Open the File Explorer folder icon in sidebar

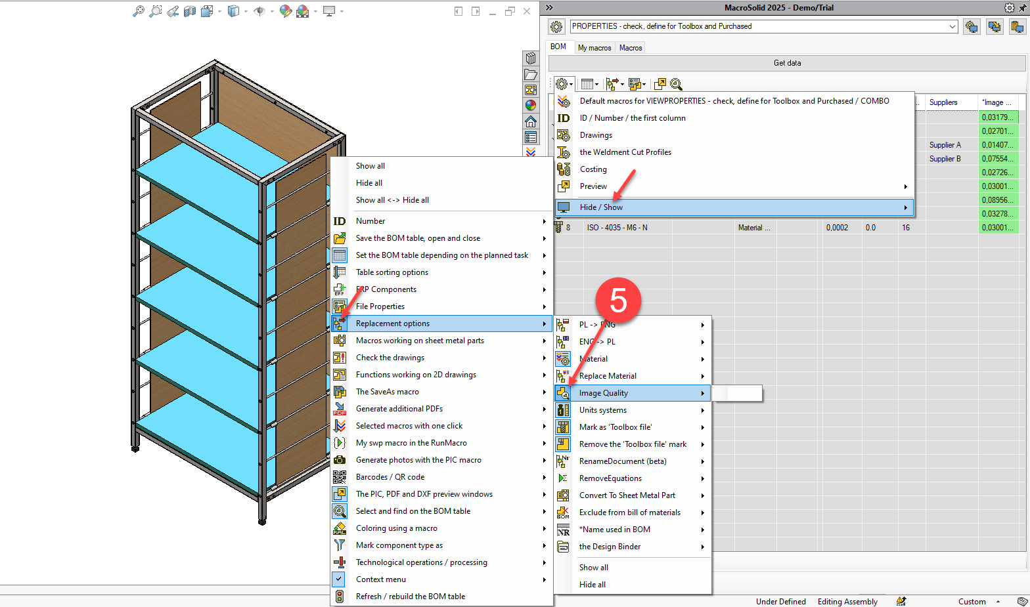pos(531,74)
